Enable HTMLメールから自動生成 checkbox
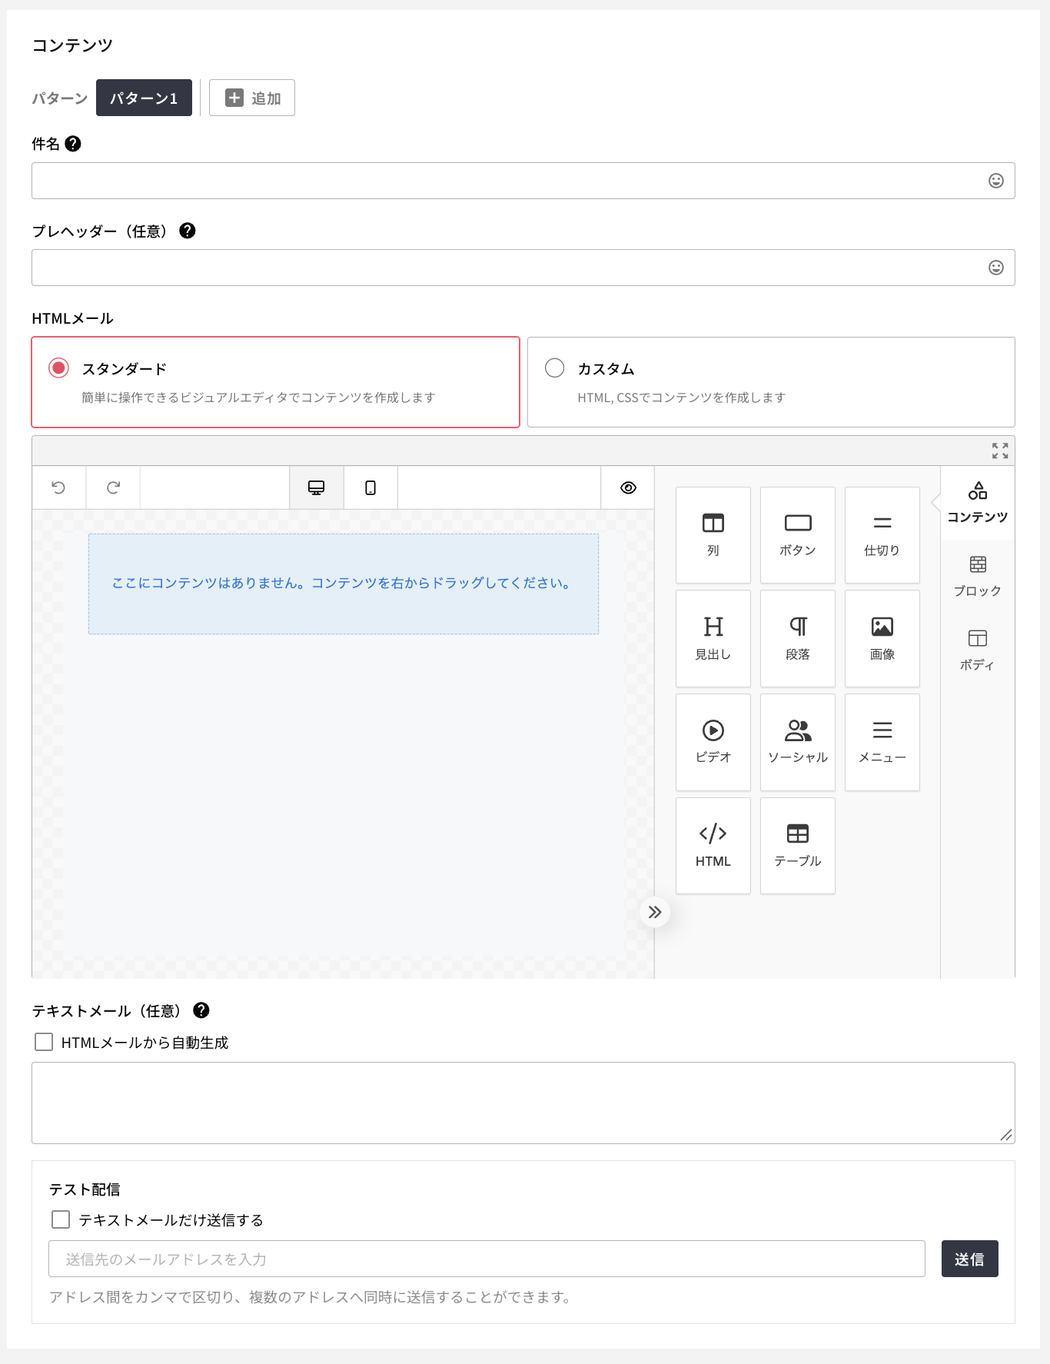The width and height of the screenshot is (1050, 1364). (x=44, y=1042)
